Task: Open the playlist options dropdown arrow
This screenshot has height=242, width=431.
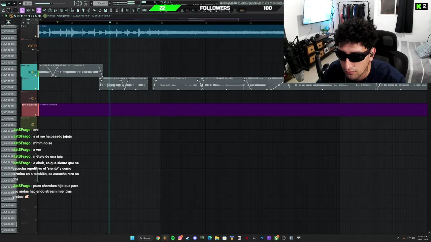Action: 2,16
